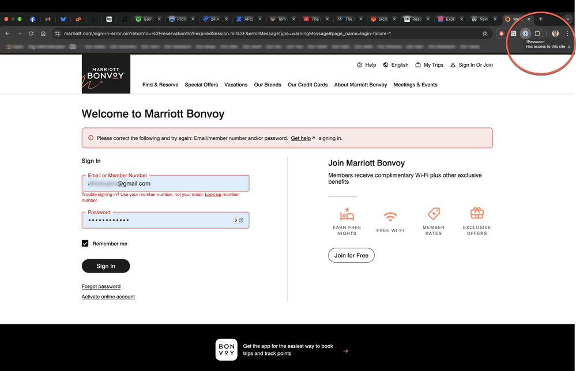Click the Earn Free Nights icon
Viewport: 576px width, 371px height.
tap(347, 214)
